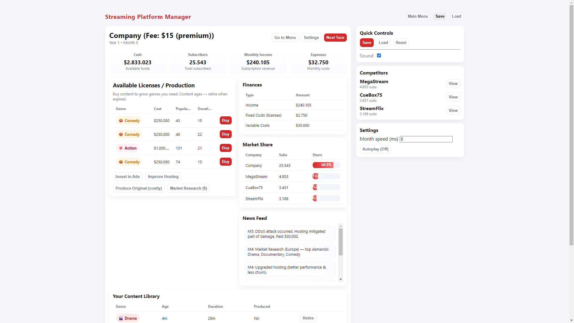The width and height of the screenshot is (574, 323).
Task: Disable the Sound checkbox
Action: pos(379,55)
